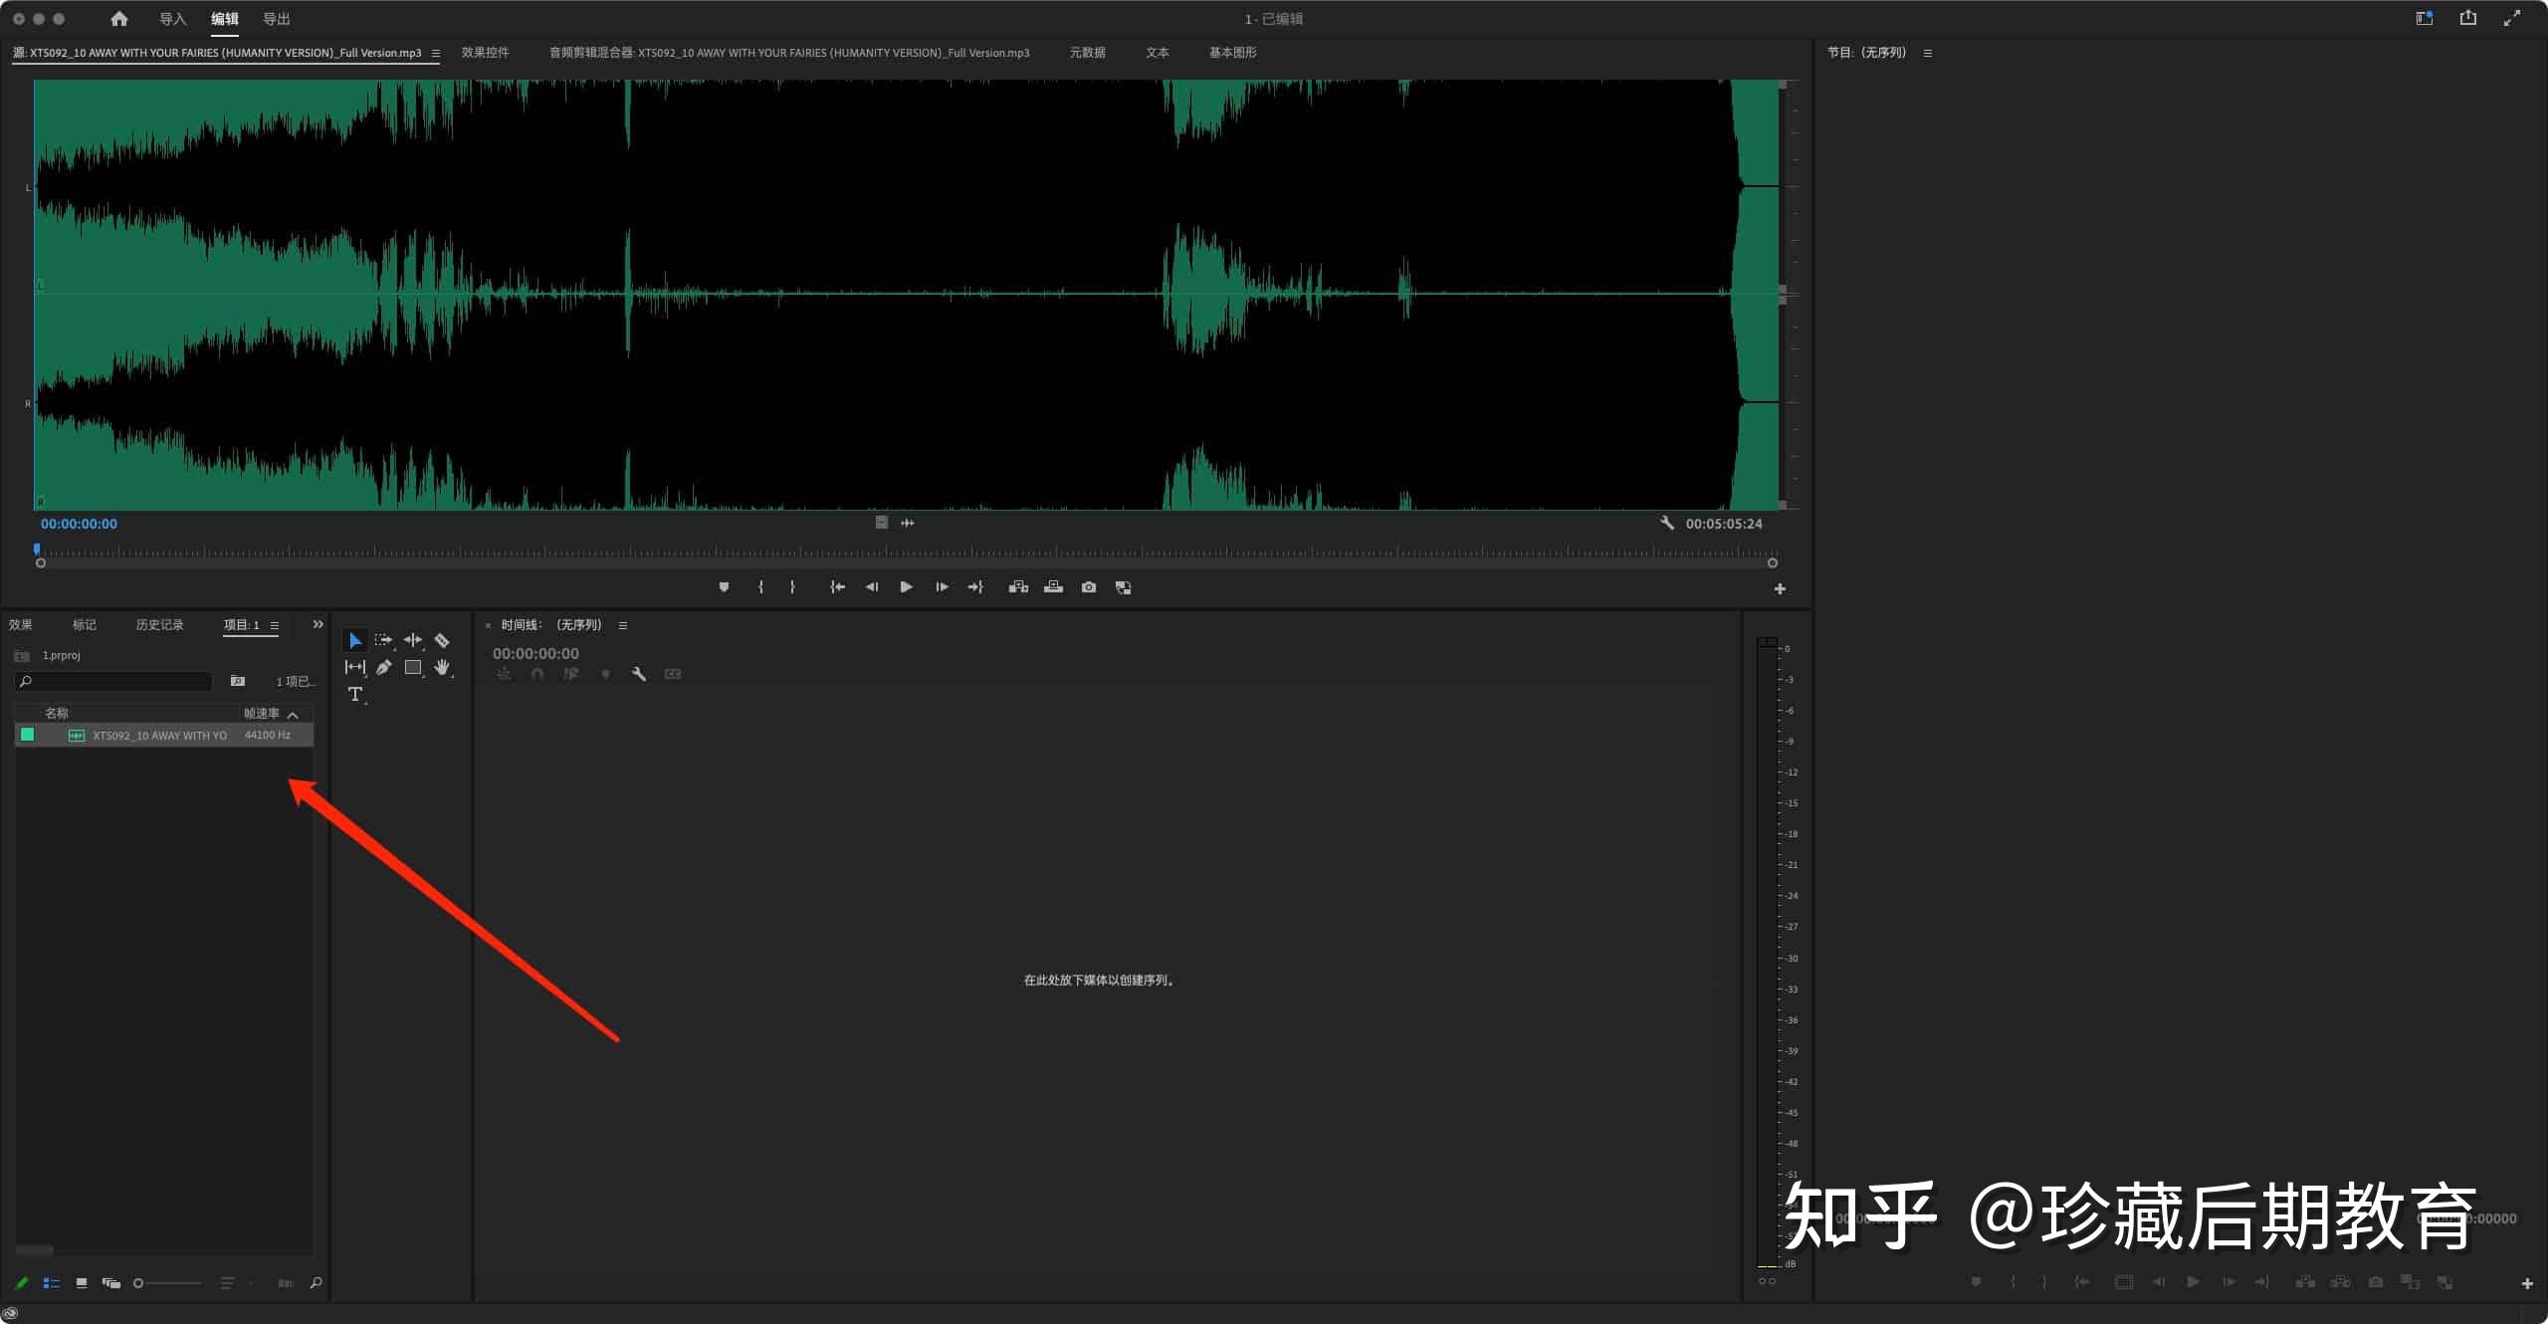
Task: Select the Track Select Forward tool
Action: coord(383,640)
